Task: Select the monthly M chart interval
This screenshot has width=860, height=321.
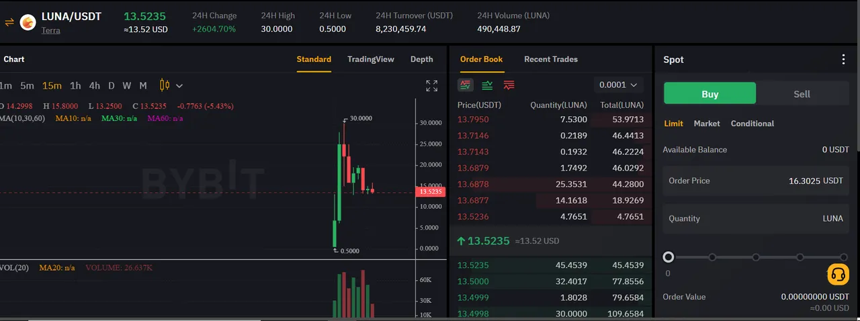Action: point(143,85)
